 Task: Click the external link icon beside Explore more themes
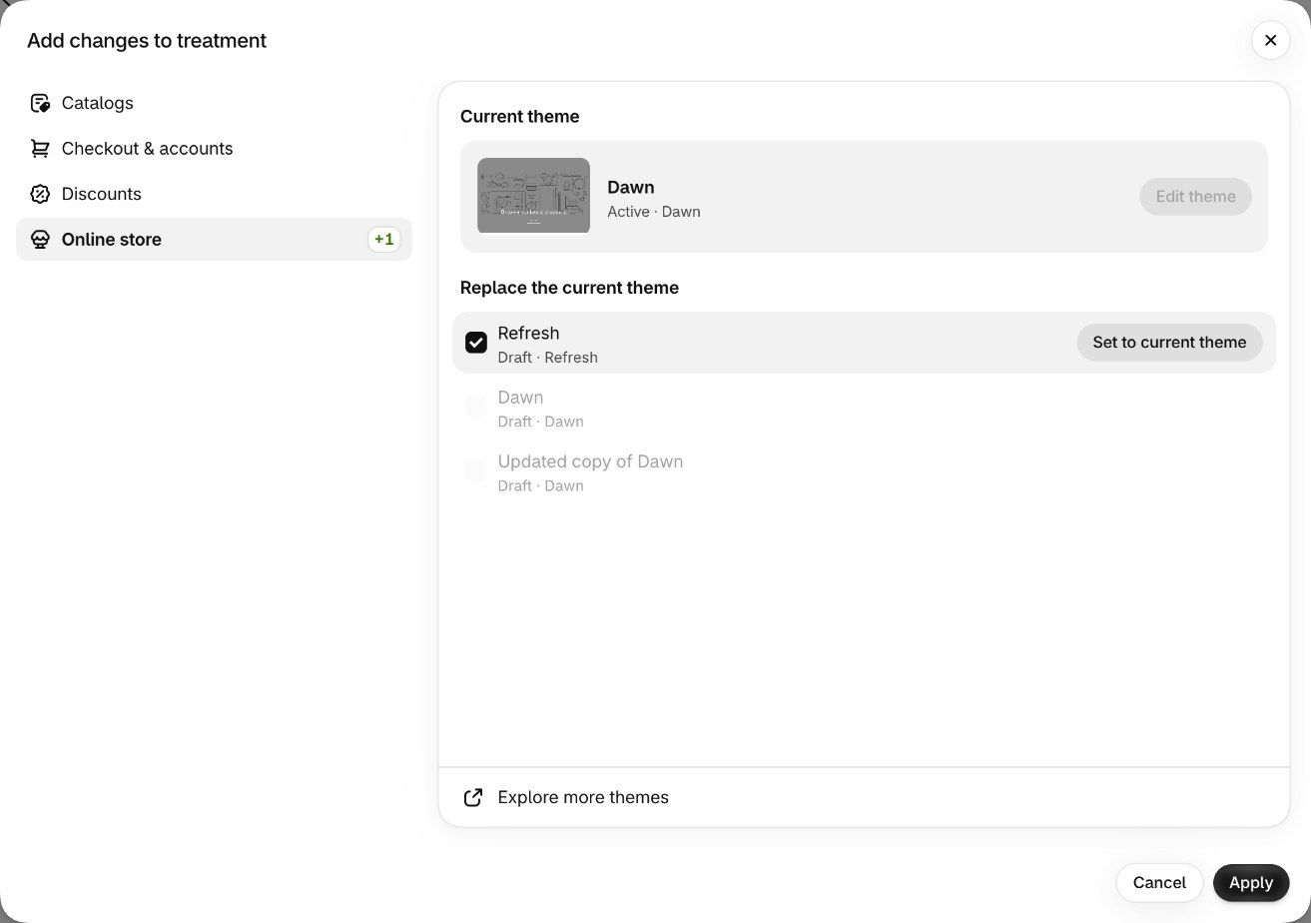pyautogui.click(x=473, y=797)
